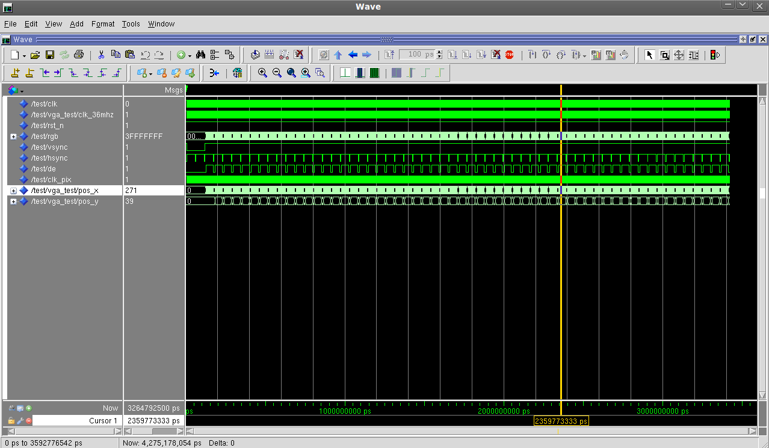
Task: Expand the /test/vga_test/pos_x signal
Action: coord(13,191)
